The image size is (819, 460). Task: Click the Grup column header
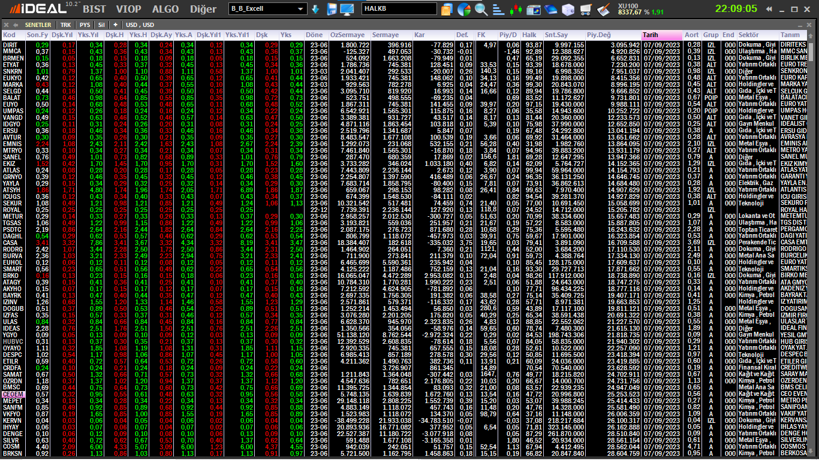point(711,35)
